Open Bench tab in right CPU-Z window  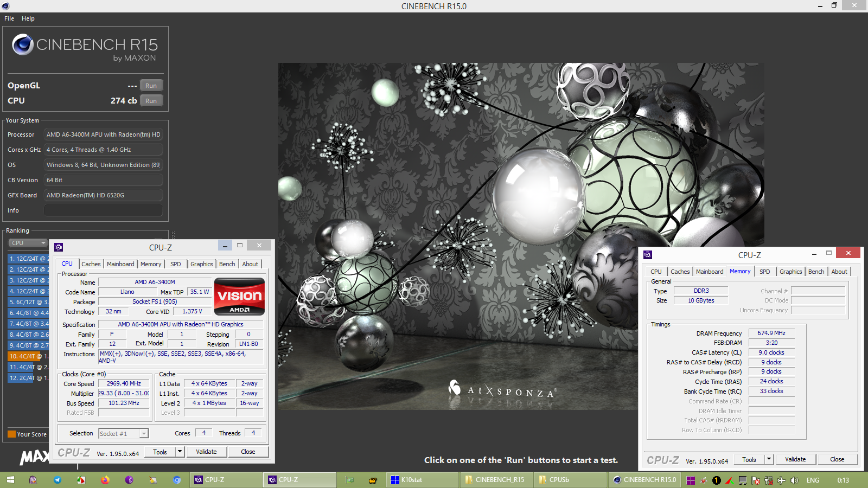click(816, 272)
